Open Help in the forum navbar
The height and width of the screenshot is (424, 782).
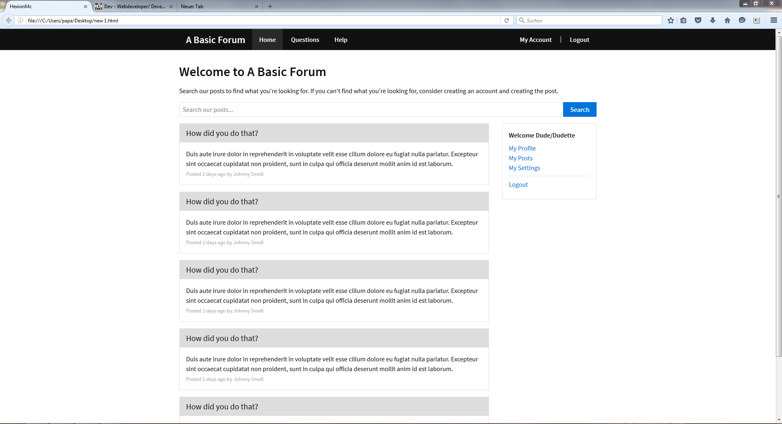(341, 40)
